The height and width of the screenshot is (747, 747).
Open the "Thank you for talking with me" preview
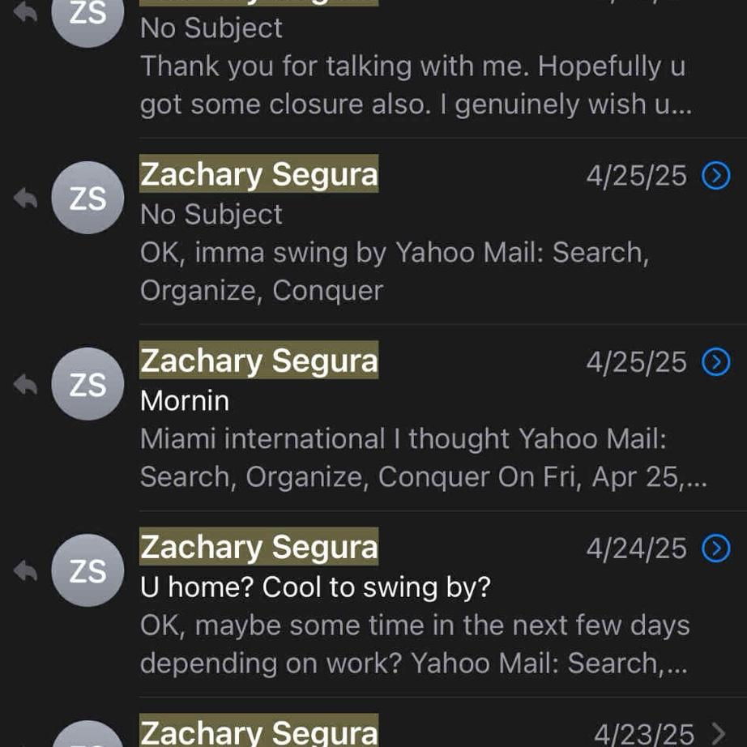click(x=412, y=66)
